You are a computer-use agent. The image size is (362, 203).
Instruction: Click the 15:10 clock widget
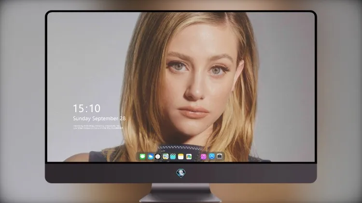86,108
